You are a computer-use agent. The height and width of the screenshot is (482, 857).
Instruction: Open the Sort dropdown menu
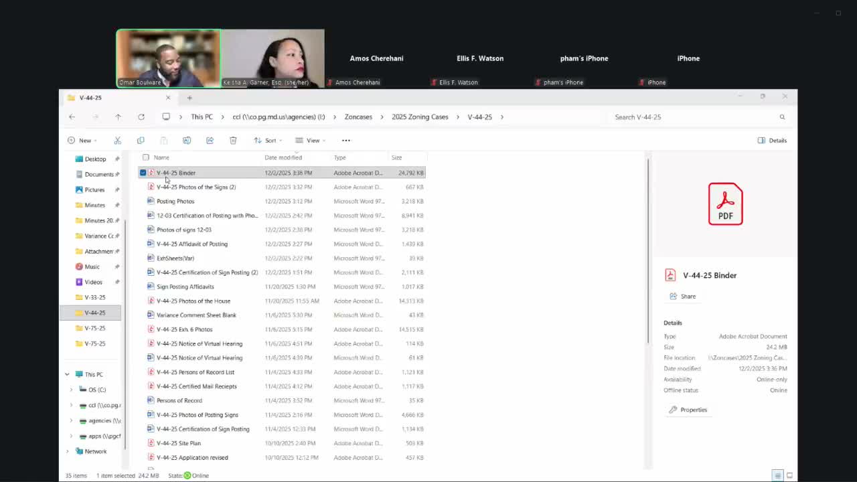(267, 141)
